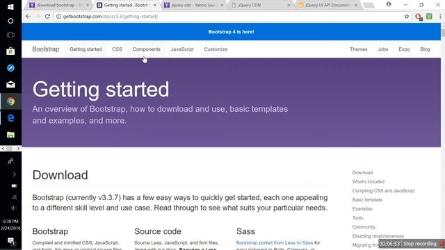Open Cortana search circle in taskbar
Viewport: 445px width, 250px height.
tap(10, 21)
